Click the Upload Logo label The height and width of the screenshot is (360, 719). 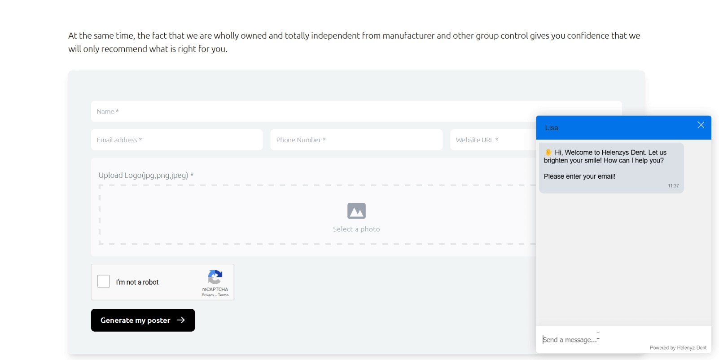coord(146,176)
